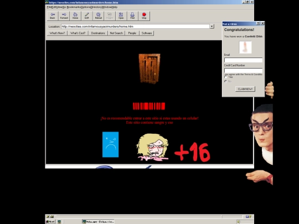Open the Help menu
Viewport: 299px width, 224px height.
[x=115, y=7]
